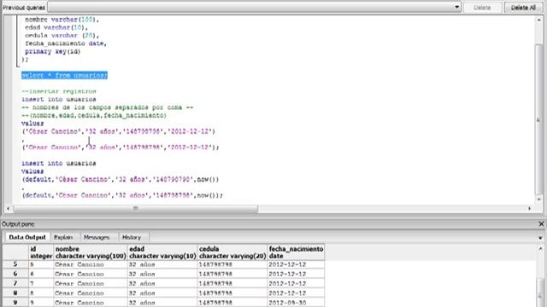This screenshot has height=307, width=547.
Task: Click the fecha_nacimiento date line in editor
Action: tap(66, 43)
